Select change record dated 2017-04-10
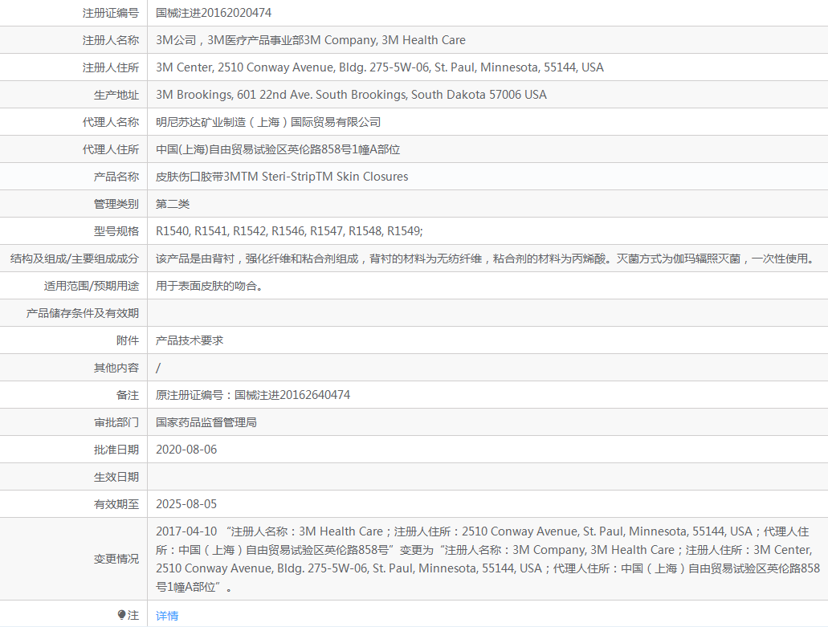This screenshot has height=627, width=828. (488, 559)
